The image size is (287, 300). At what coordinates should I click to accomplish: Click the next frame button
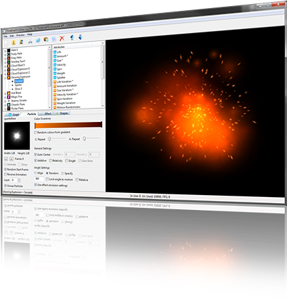[12, 159]
